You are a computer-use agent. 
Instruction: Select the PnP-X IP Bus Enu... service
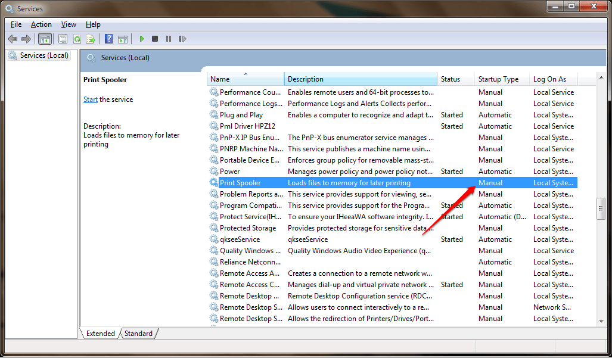click(x=250, y=137)
